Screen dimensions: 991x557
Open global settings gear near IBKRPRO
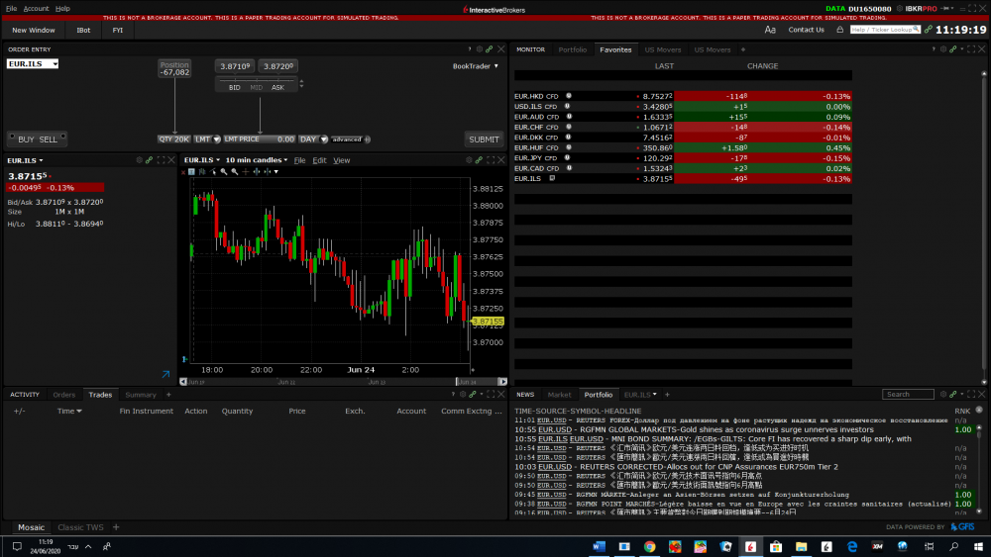[900, 9]
